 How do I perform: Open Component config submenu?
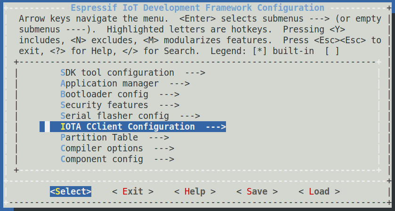tap(117, 159)
